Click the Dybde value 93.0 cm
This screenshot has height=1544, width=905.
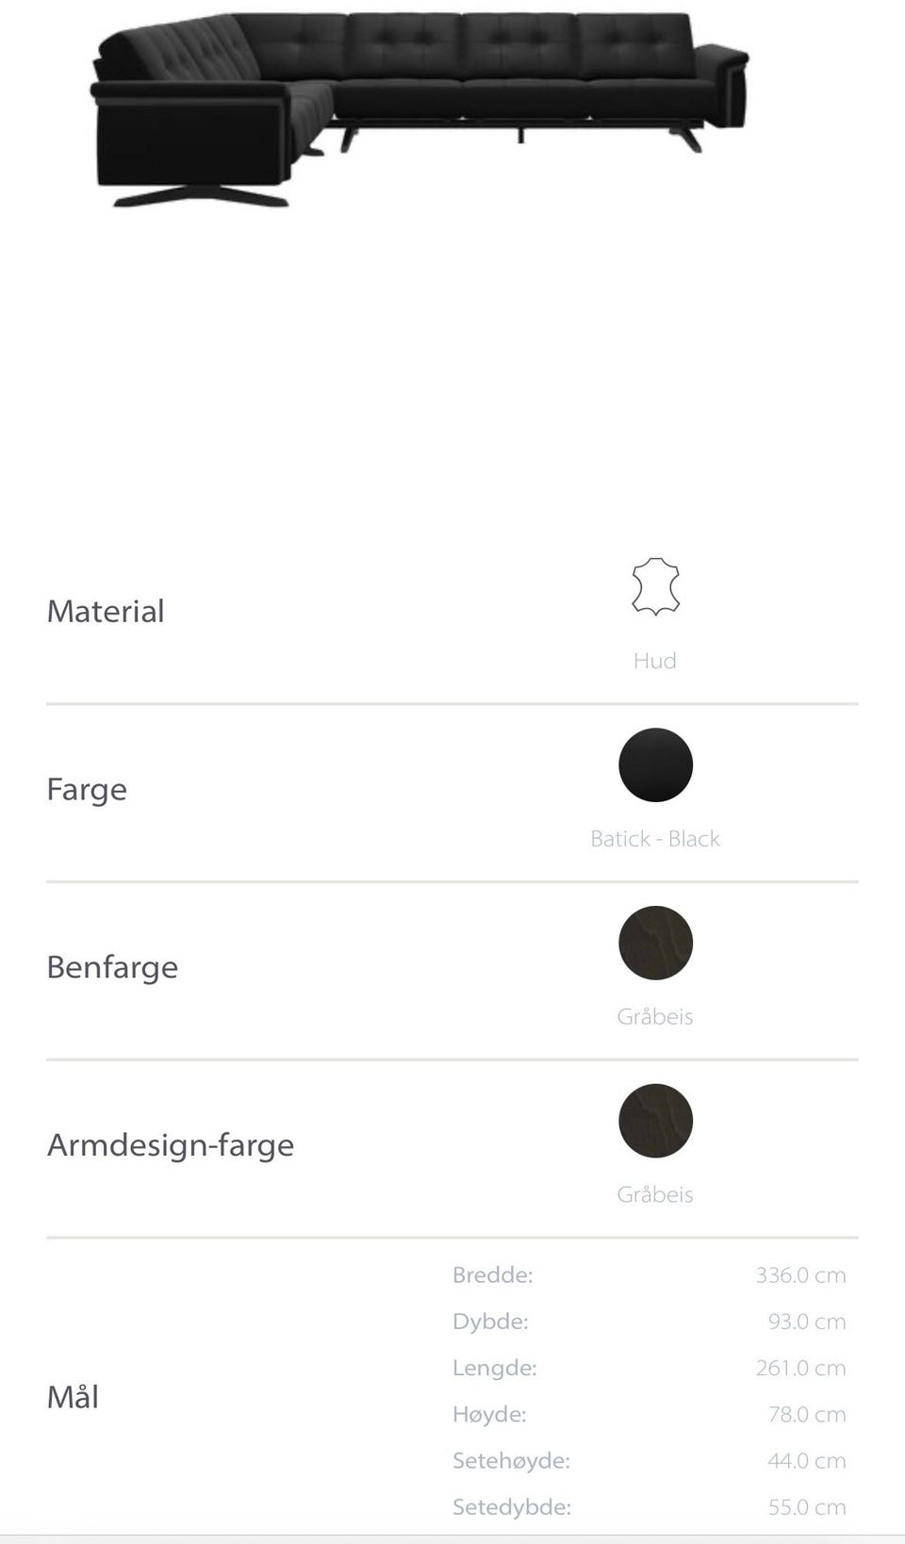pyautogui.click(x=807, y=1322)
